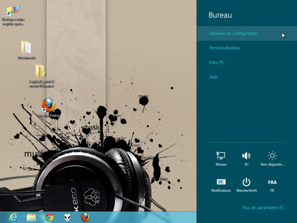The image size is (297, 223).
Task: Open the FRA keyboard language selector
Action: pos(272,185)
